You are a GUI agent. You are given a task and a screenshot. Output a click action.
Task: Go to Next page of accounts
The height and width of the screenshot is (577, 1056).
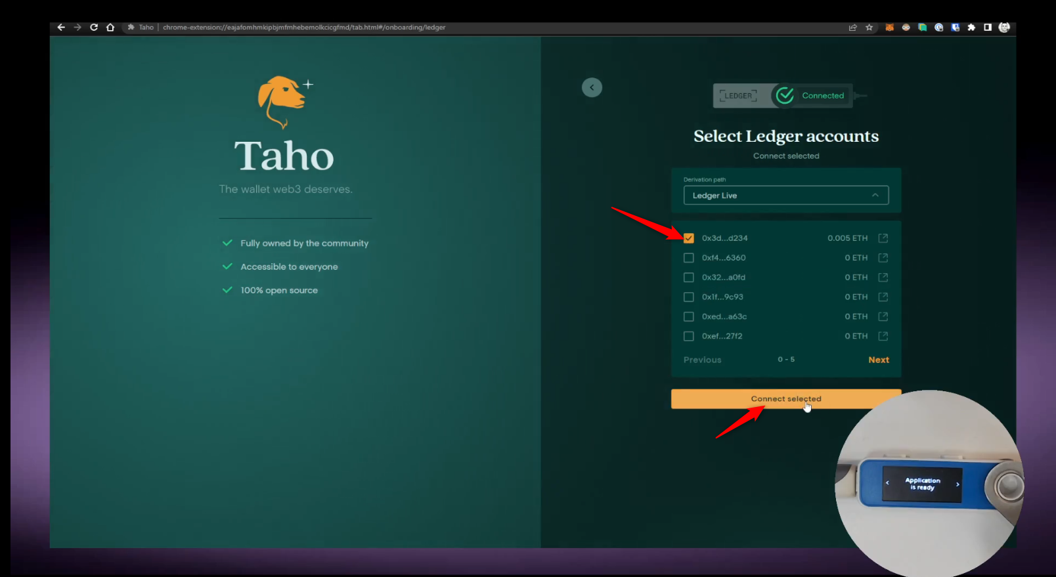878,360
